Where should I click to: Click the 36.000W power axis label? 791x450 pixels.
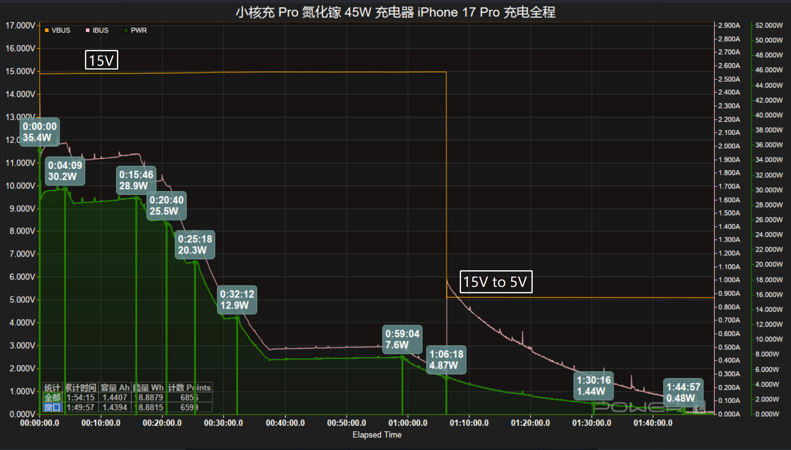tap(768, 145)
